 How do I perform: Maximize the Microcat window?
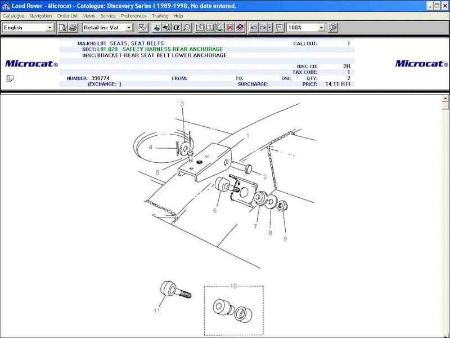point(437,6)
